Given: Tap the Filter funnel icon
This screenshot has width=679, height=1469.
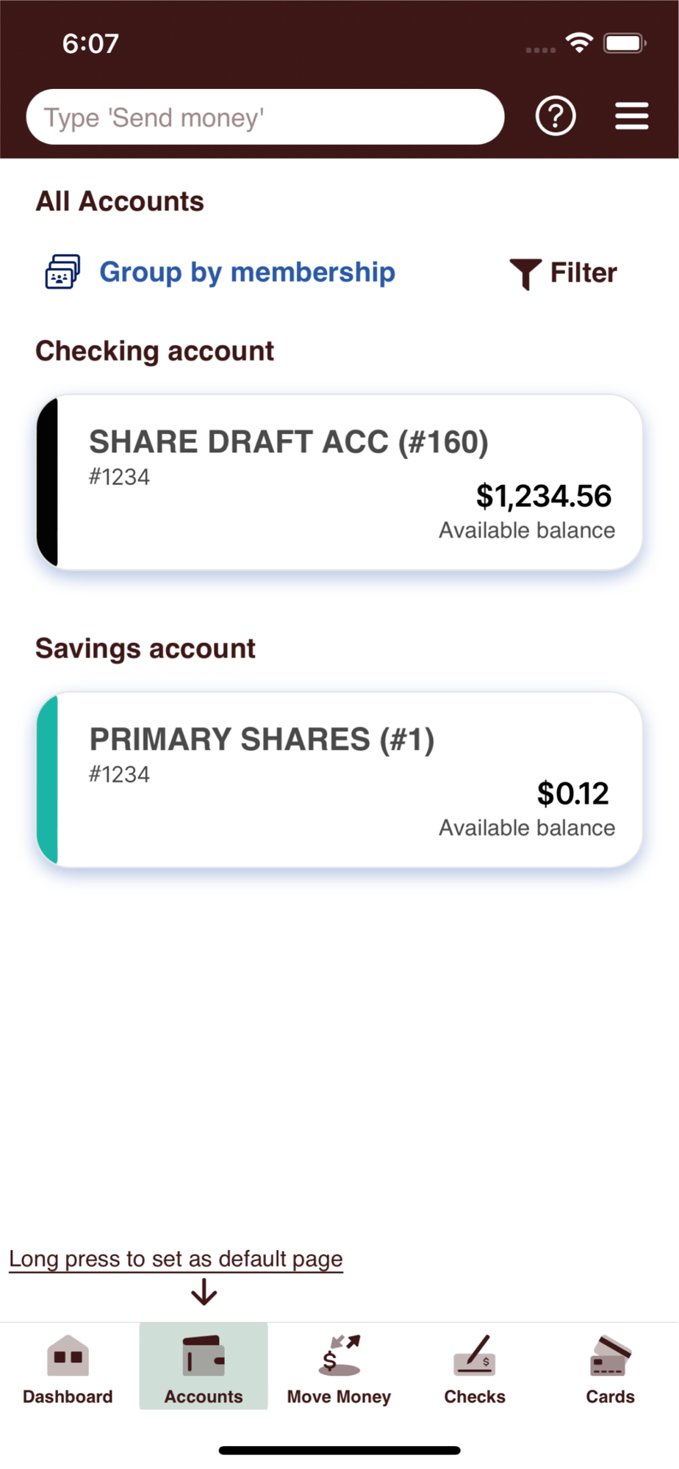Looking at the screenshot, I should (x=525, y=273).
